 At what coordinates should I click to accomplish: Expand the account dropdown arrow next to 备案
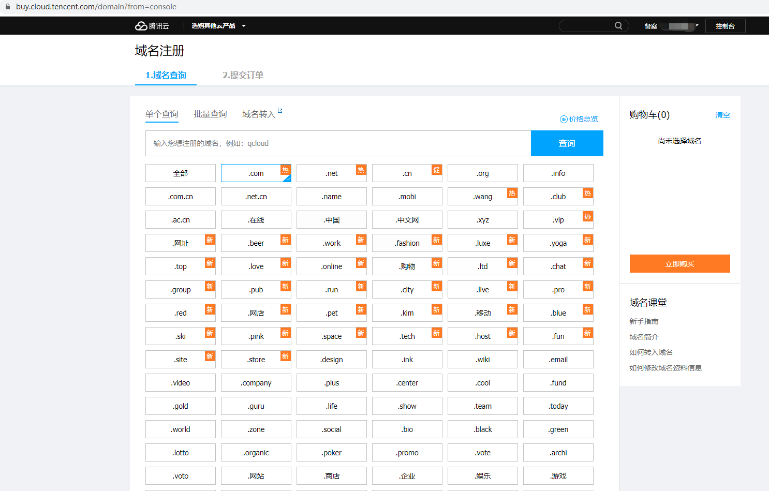[x=697, y=25]
